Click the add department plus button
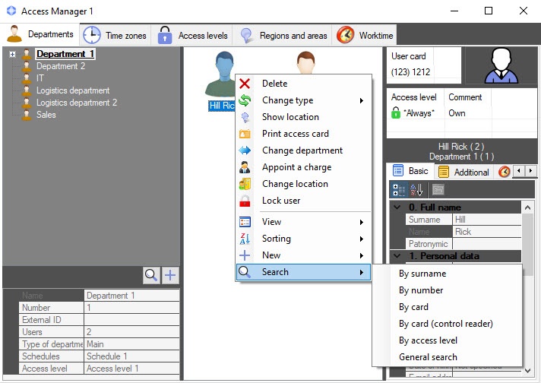This screenshot has height=383, width=541. [x=170, y=275]
